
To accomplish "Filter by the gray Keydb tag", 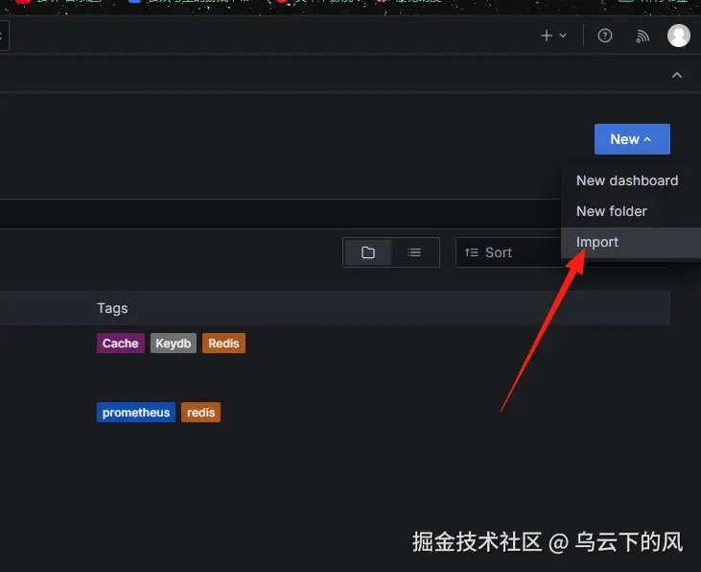I will point(174,344).
